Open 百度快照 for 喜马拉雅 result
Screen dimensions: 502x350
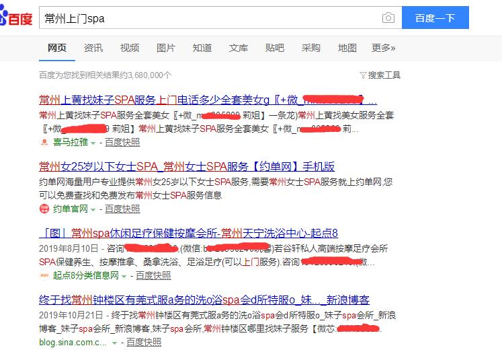point(122,142)
